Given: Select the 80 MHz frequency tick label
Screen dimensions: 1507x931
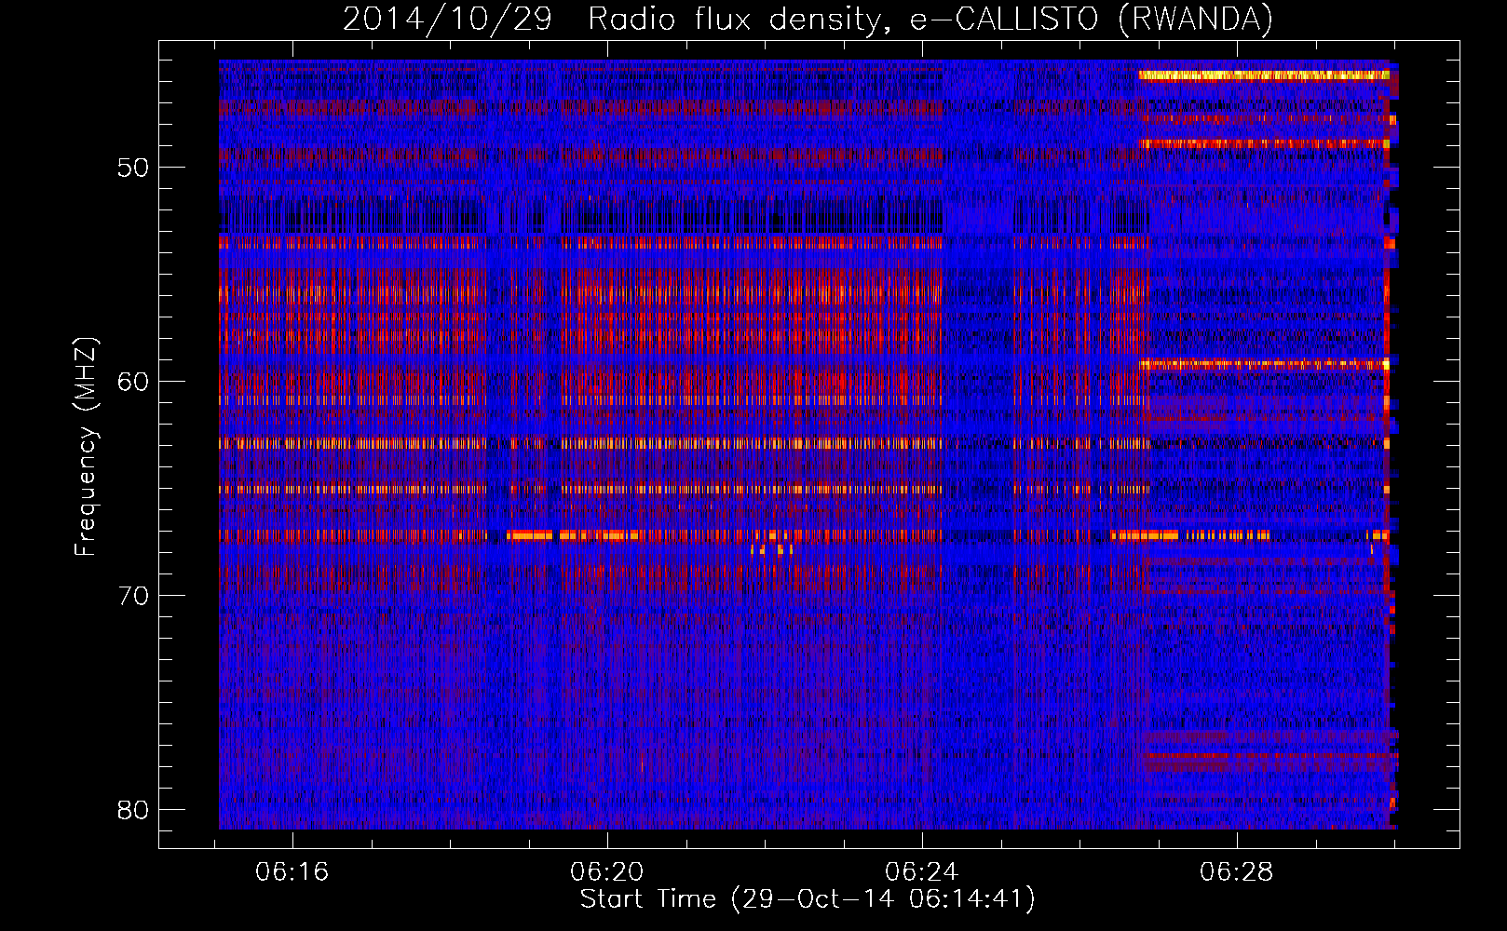Looking at the screenshot, I should (133, 810).
